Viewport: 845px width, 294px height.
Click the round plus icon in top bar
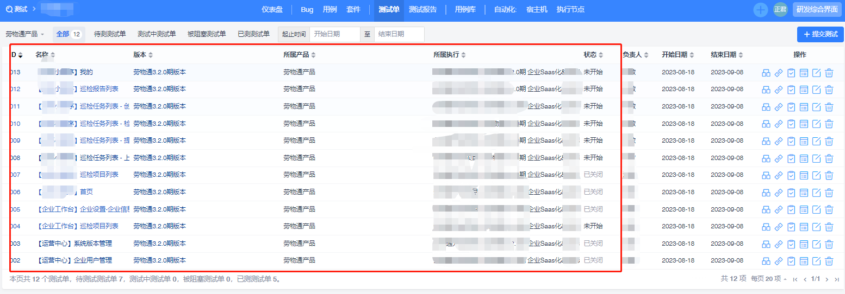click(x=761, y=9)
